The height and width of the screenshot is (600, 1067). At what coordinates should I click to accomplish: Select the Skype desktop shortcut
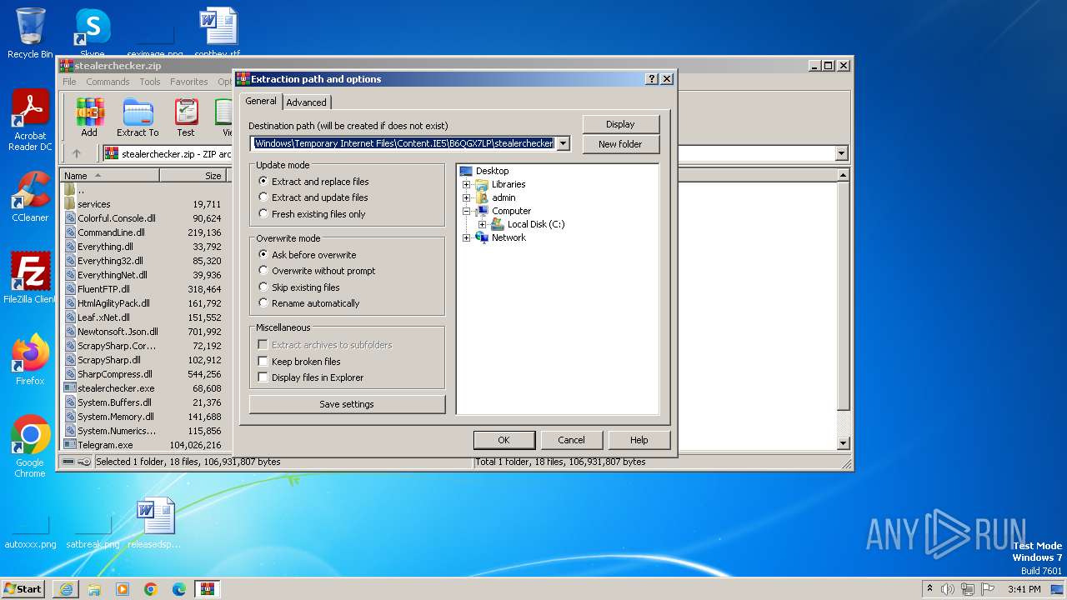92,33
